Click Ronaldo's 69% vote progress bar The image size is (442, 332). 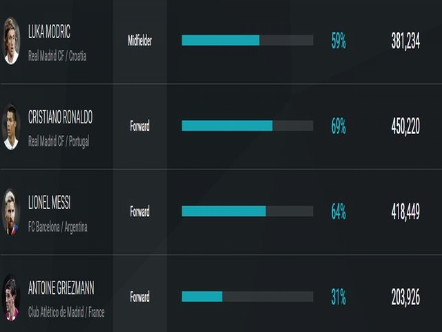tap(247, 126)
